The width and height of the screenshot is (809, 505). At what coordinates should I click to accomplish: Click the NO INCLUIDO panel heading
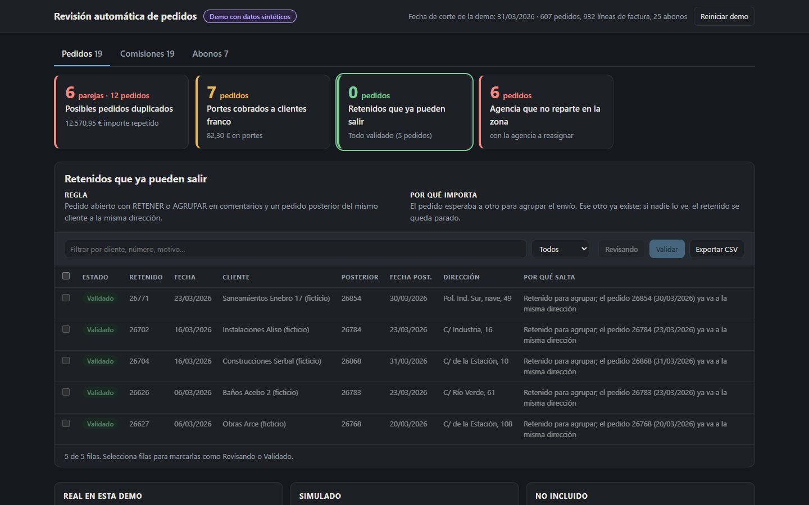tap(561, 496)
